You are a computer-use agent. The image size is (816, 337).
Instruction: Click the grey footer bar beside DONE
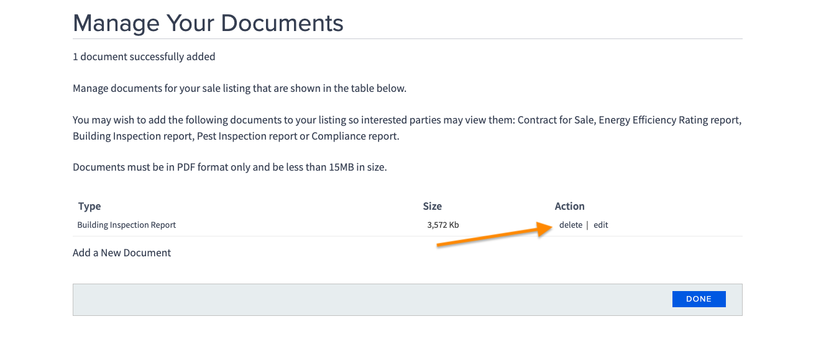[372, 299]
